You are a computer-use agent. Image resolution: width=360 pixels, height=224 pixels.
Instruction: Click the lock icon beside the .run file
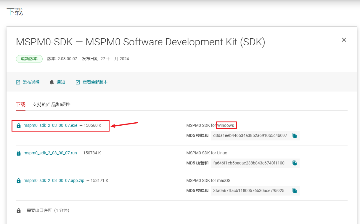[x=19, y=153]
